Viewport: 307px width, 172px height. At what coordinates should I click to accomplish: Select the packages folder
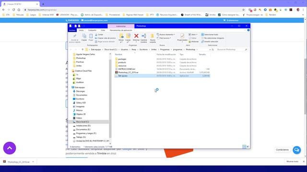[x=122, y=59]
